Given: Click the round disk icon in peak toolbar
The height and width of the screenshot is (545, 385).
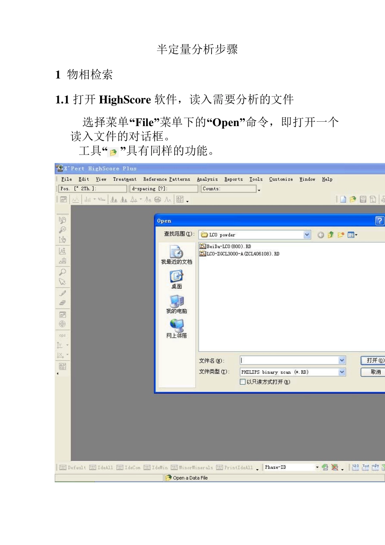Looking at the screenshot, I should point(158,199).
